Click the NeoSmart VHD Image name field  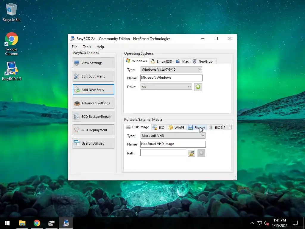173,144
